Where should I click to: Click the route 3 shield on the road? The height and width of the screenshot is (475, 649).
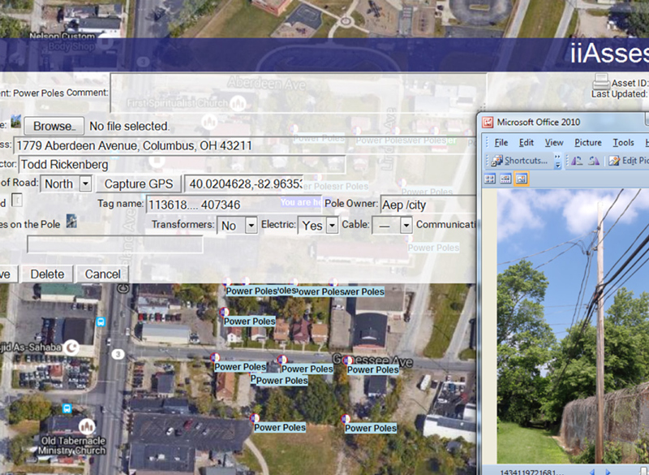(x=118, y=354)
